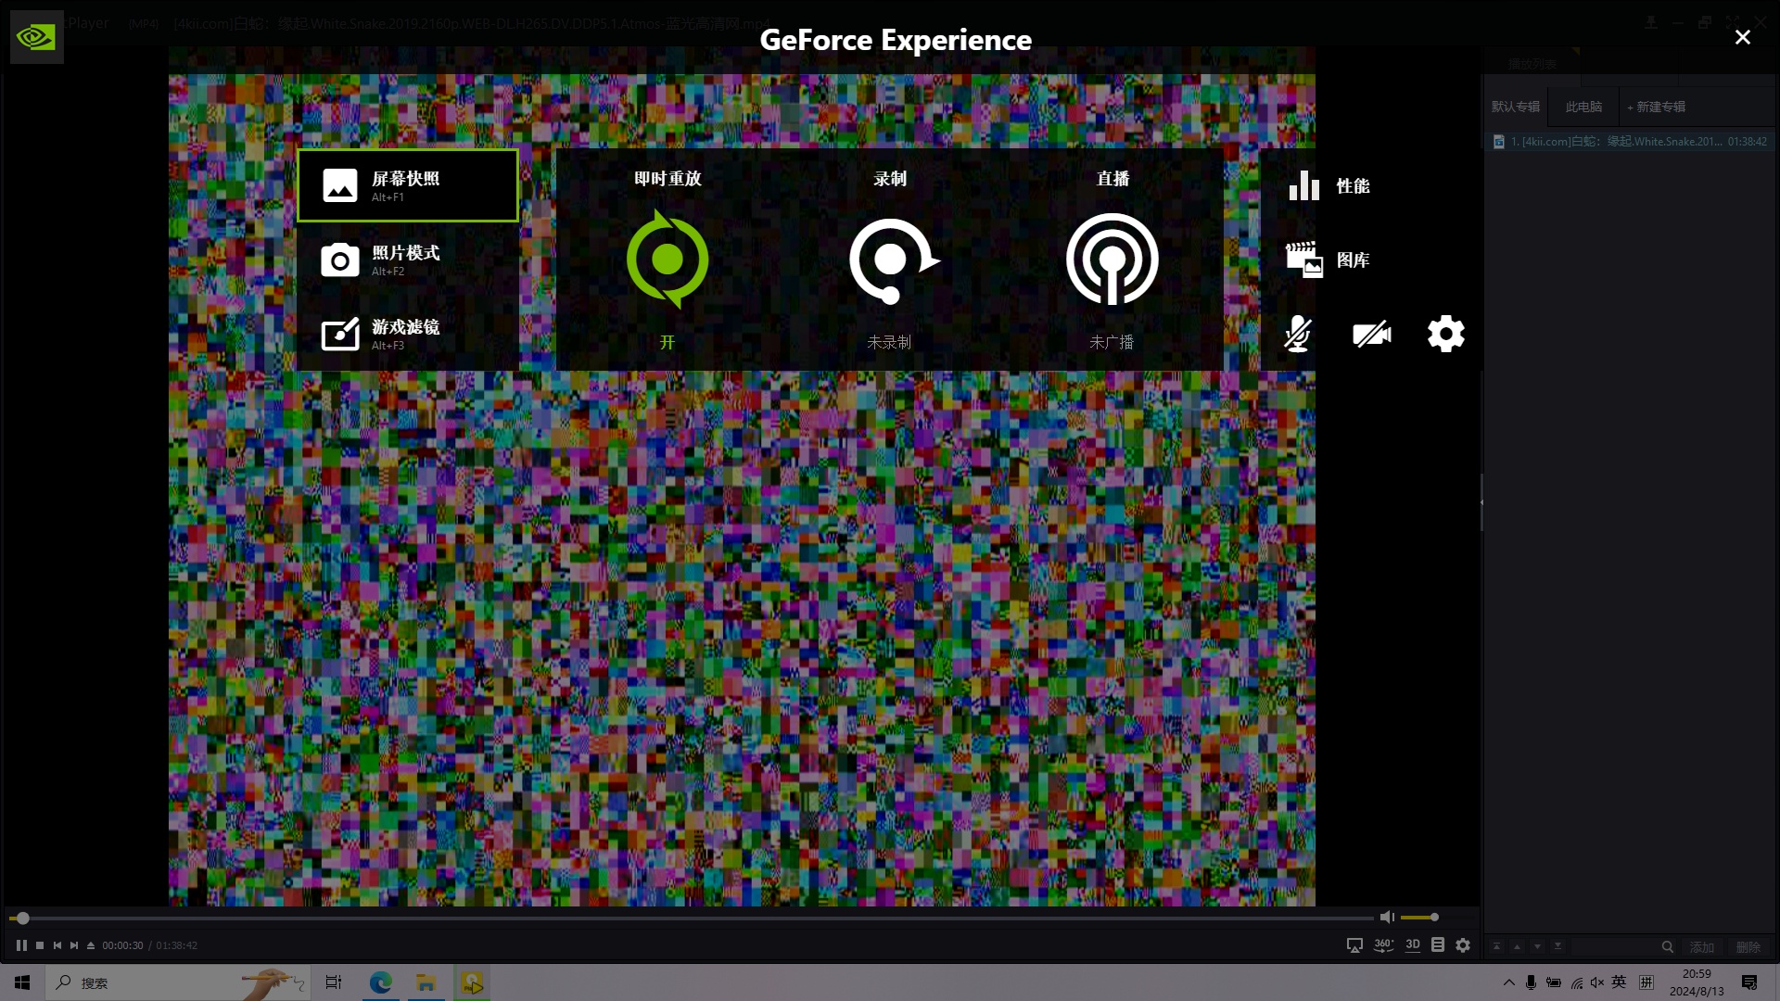The width and height of the screenshot is (1780, 1001).
Task: Open 游戏滤镜 game filter
Action: 408,334
